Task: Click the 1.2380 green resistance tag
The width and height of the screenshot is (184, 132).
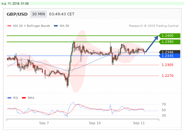Action: (170, 42)
